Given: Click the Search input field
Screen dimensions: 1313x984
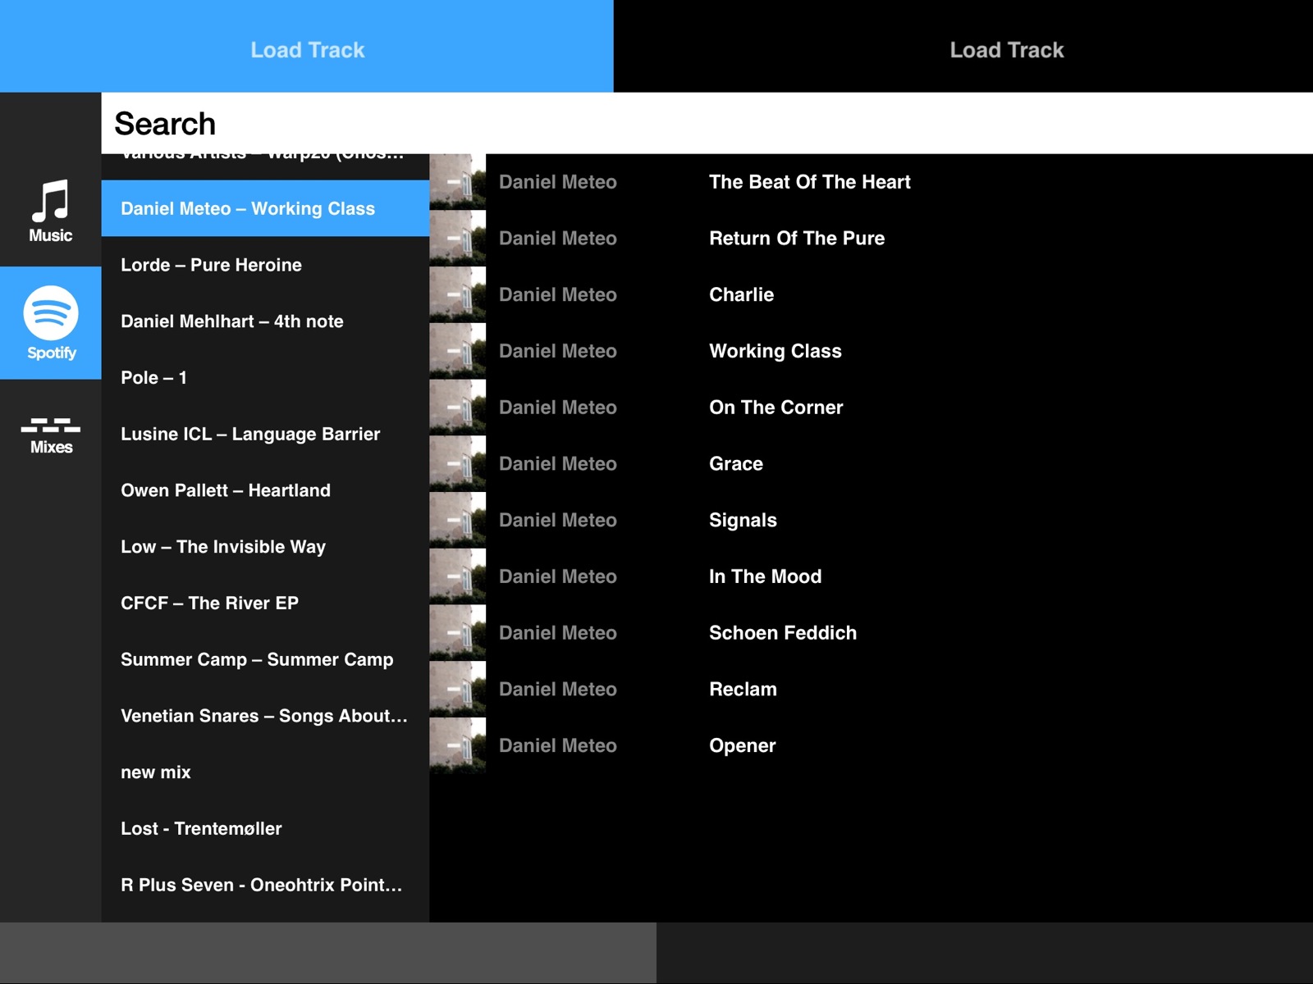Looking at the screenshot, I should pos(706,124).
